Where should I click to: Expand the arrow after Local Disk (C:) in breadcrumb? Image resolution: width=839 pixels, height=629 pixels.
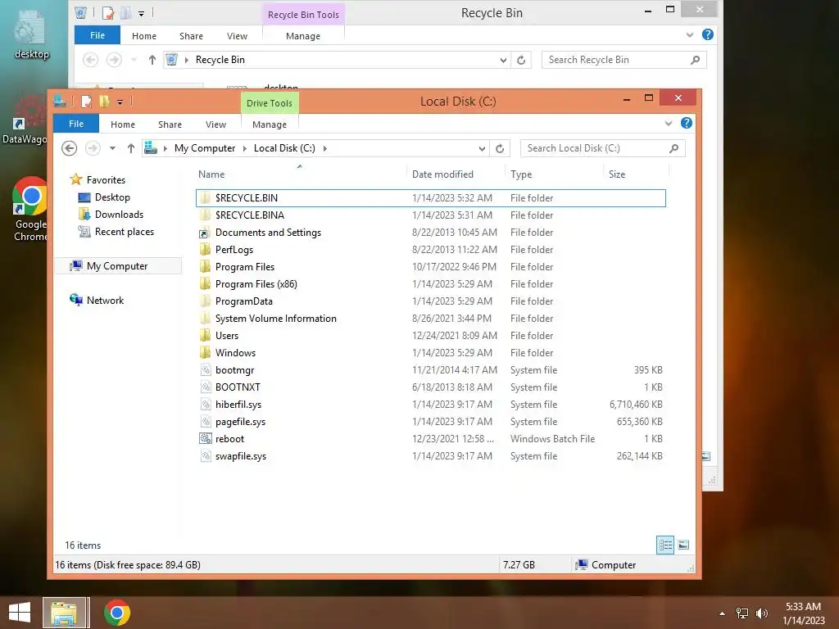[324, 148]
